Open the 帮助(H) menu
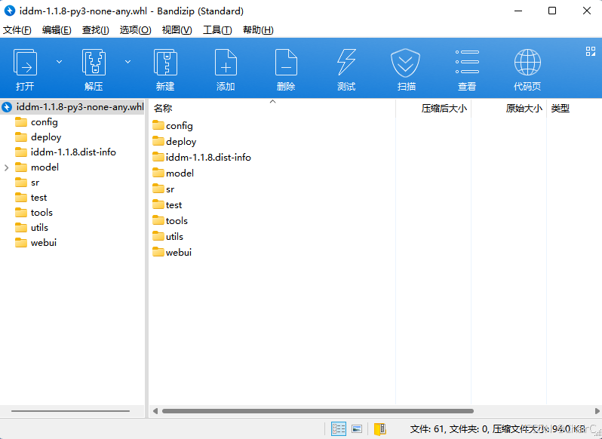Viewport: 602px width, 439px height. [x=259, y=30]
